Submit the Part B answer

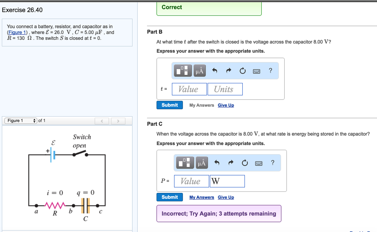169,105
